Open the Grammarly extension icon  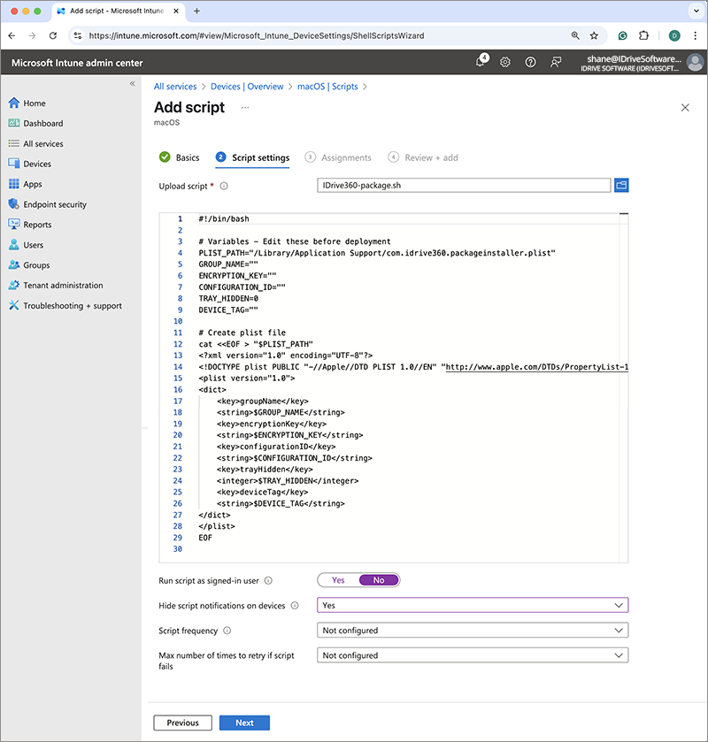623,35
